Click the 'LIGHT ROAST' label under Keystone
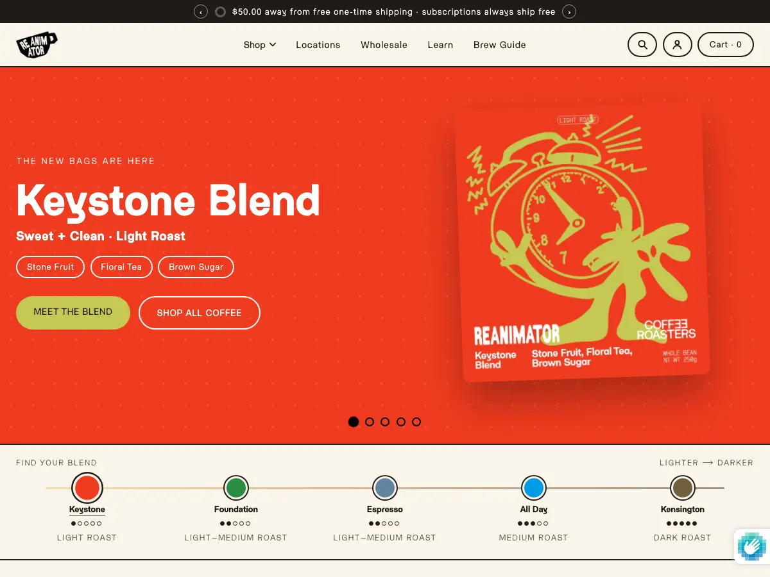 [x=87, y=538]
